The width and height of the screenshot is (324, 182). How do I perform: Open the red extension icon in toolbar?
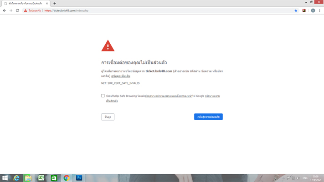click(304, 10)
